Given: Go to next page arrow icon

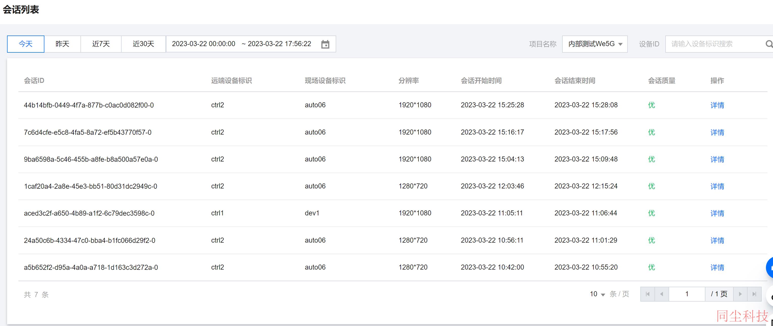Looking at the screenshot, I should point(740,294).
